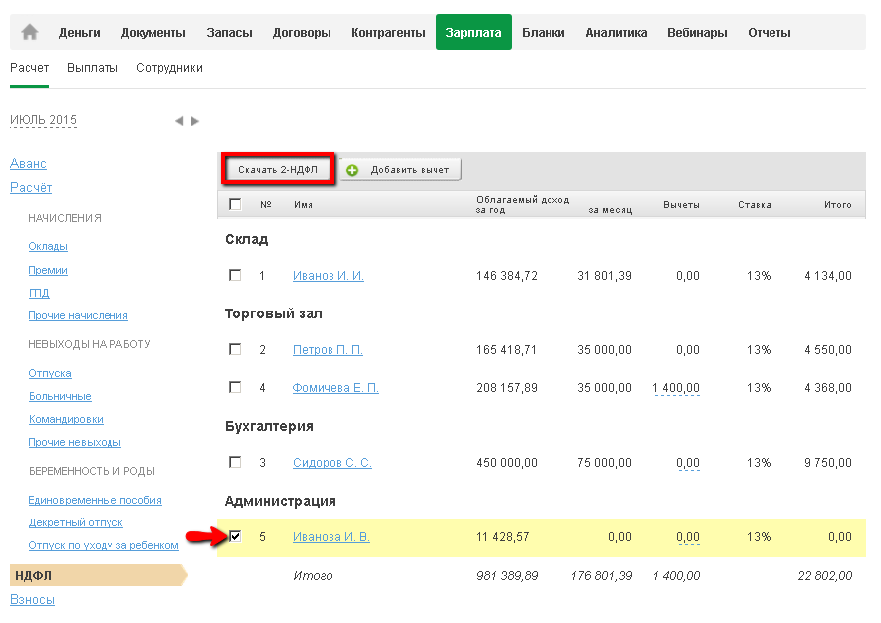The image size is (881, 623).
Task: Open the Оклады section link
Action: (x=48, y=246)
